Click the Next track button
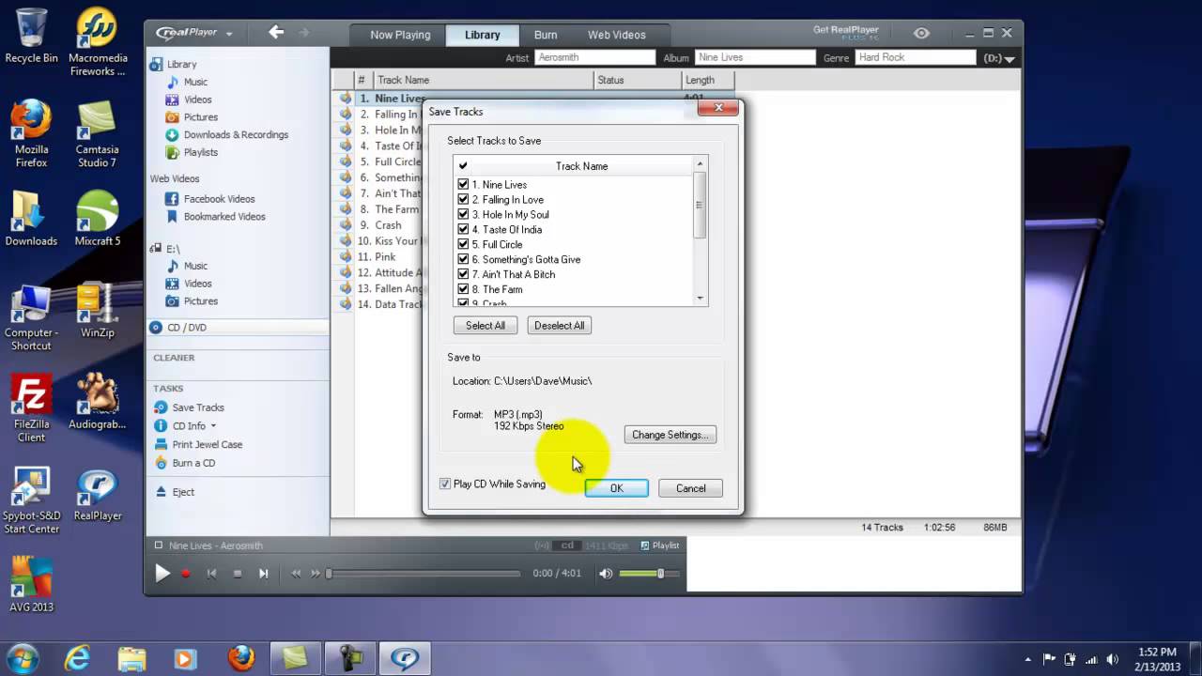The width and height of the screenshot is (1202, 676). tap(264, 574)
